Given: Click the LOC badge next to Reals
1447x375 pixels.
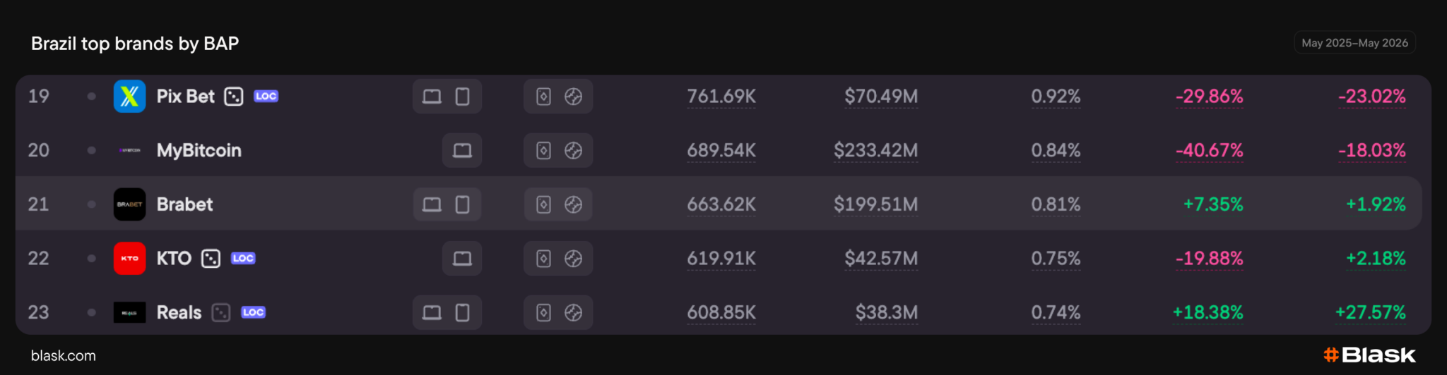Looking at the screenshot, I should click(253, 312).
